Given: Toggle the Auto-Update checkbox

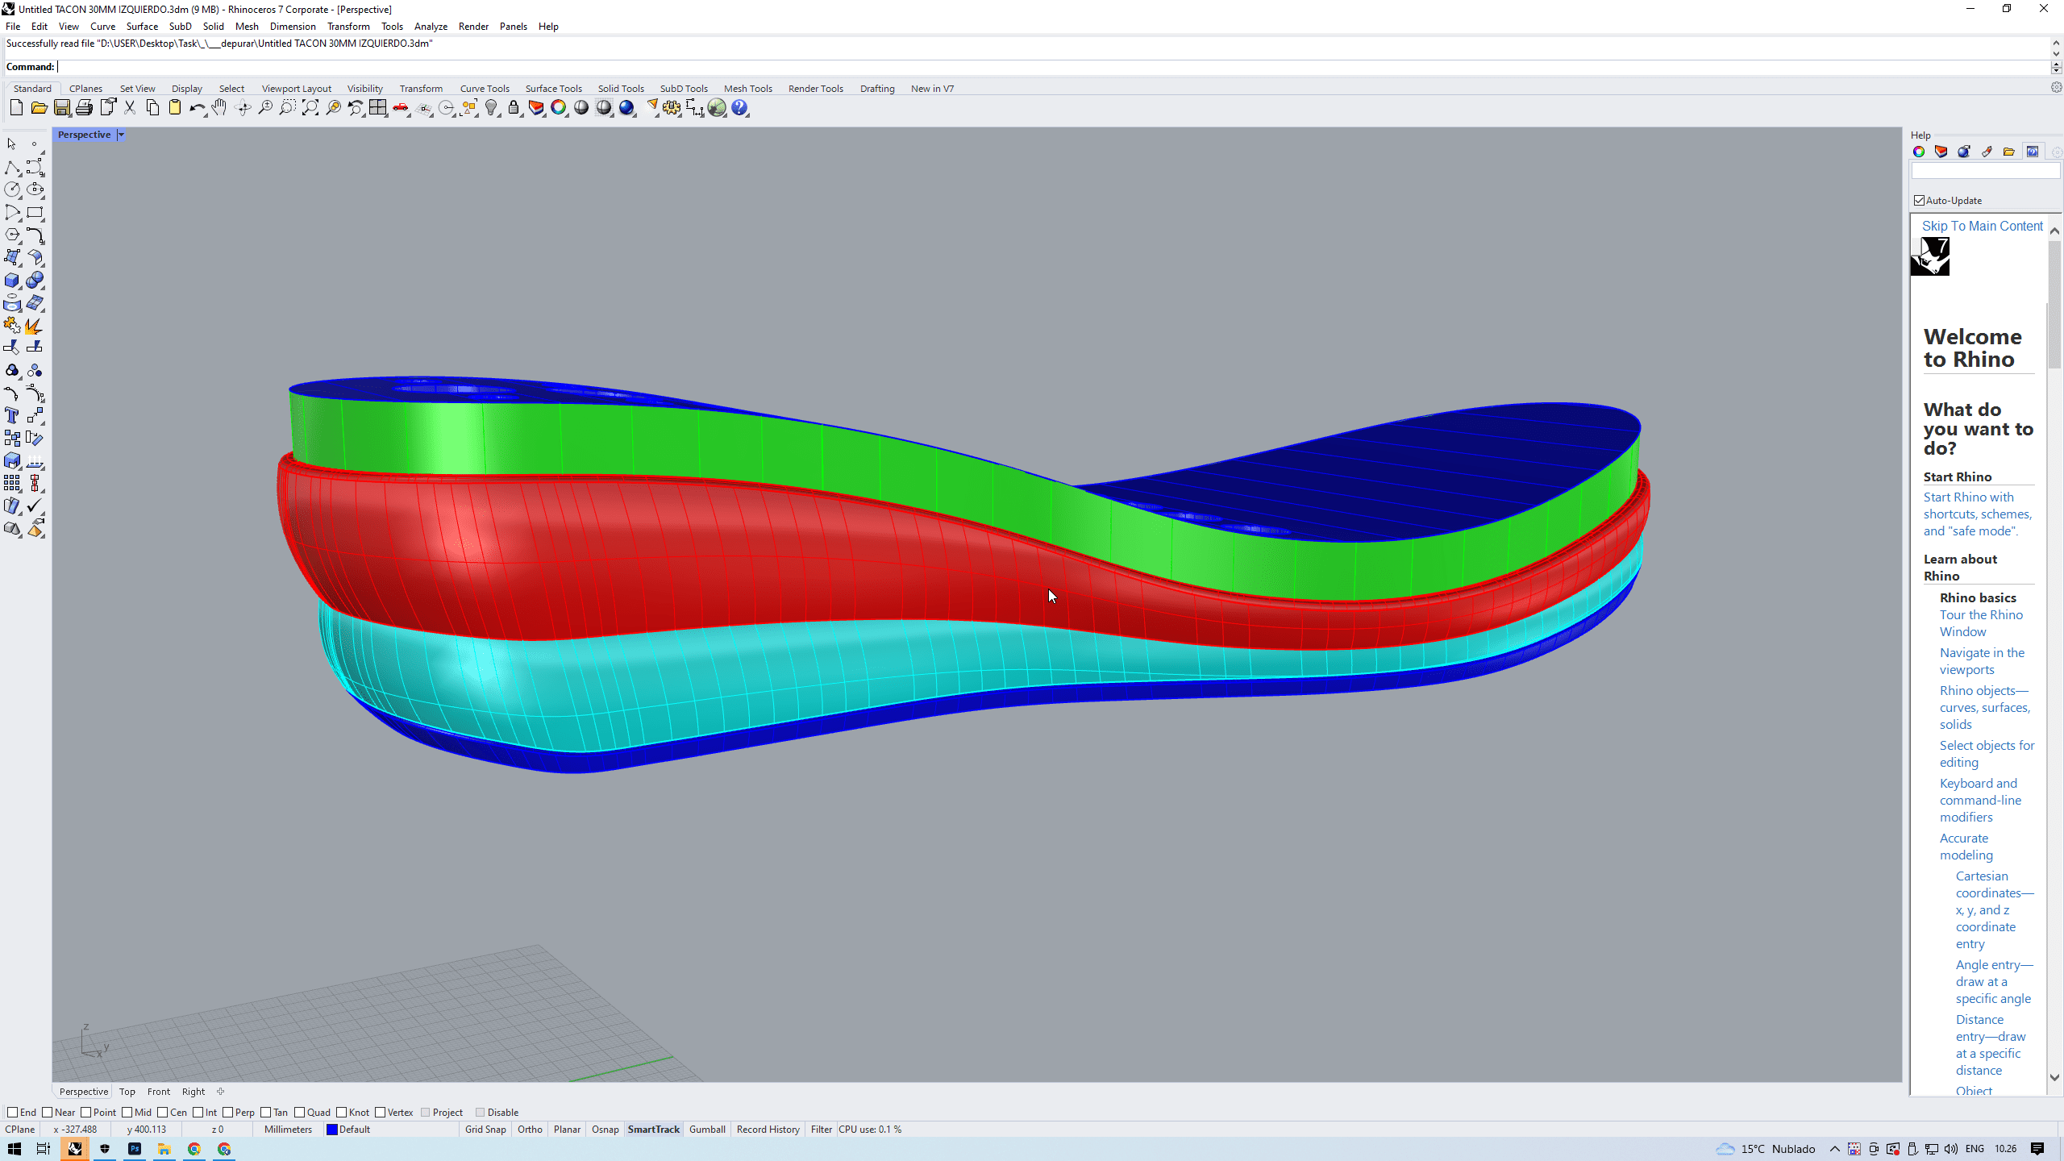Looking at the screenshot, I should pos(1919,201).
